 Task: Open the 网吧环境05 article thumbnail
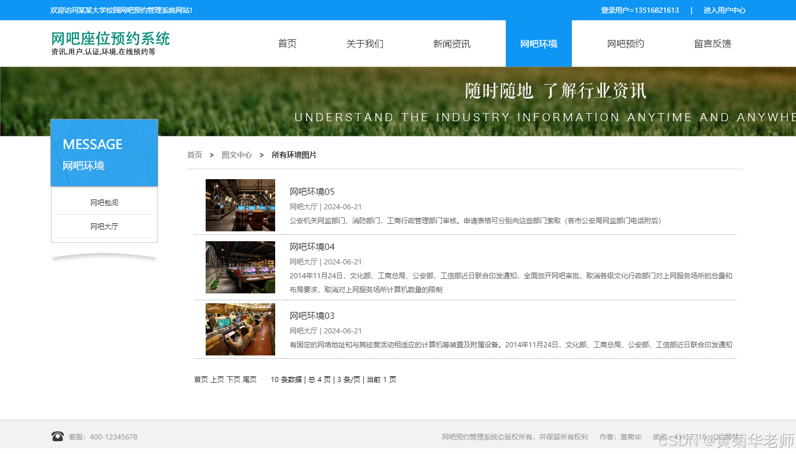point(240,205)
